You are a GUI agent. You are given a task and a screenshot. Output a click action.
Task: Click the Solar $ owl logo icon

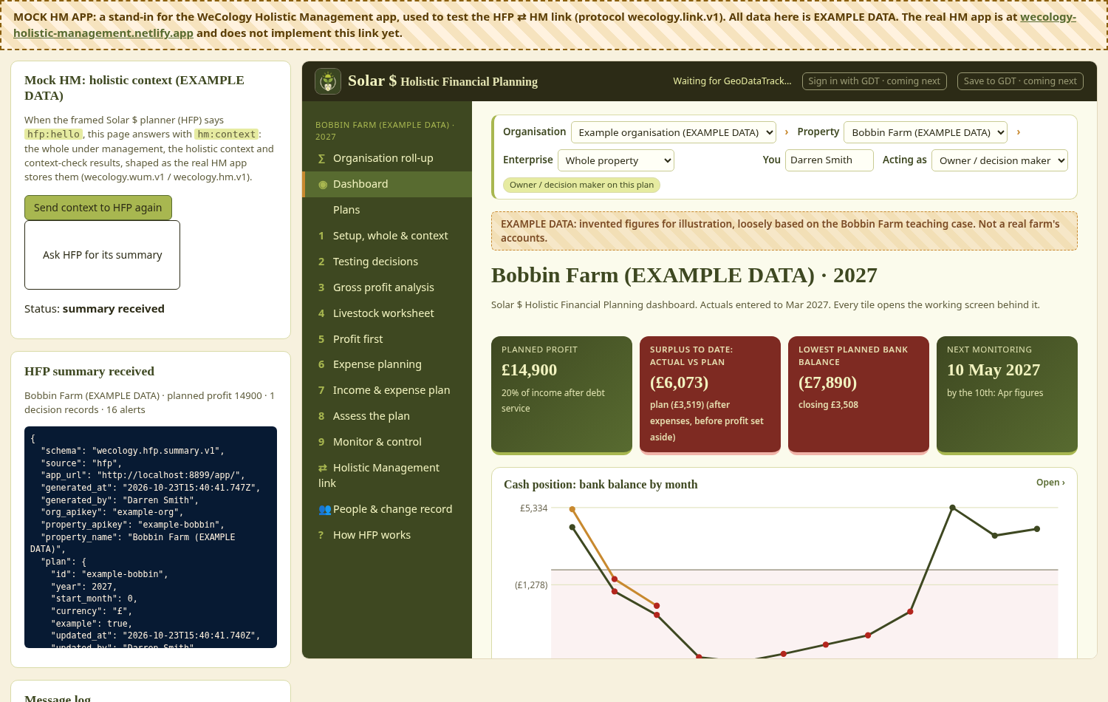click(x=328, y=81)
